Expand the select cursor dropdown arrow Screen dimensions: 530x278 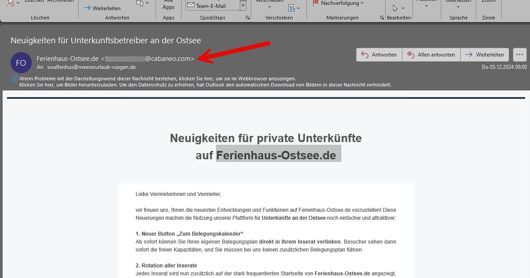pos(403,8)
